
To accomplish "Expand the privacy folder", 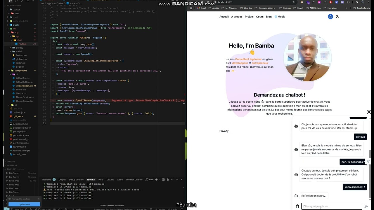I will (19, 48).
